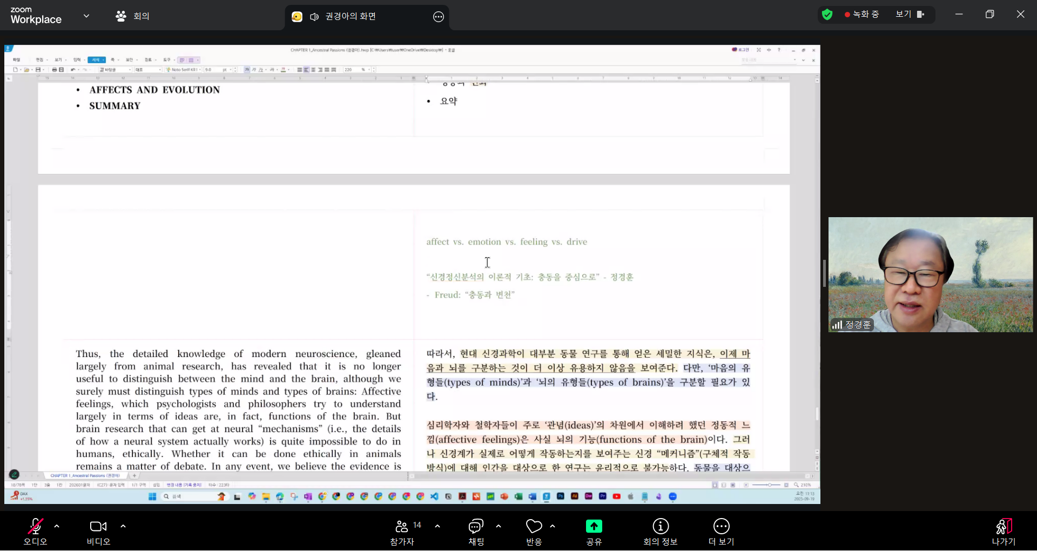Toggle italic formatting button

click(x=254, y=70)
